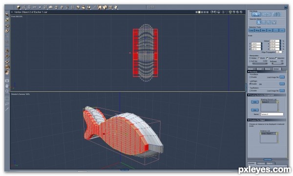Enable the Front/Back backdrop checkbox
Image resolution: width=293 pixels, height=176 pixels.
(250, 77)
